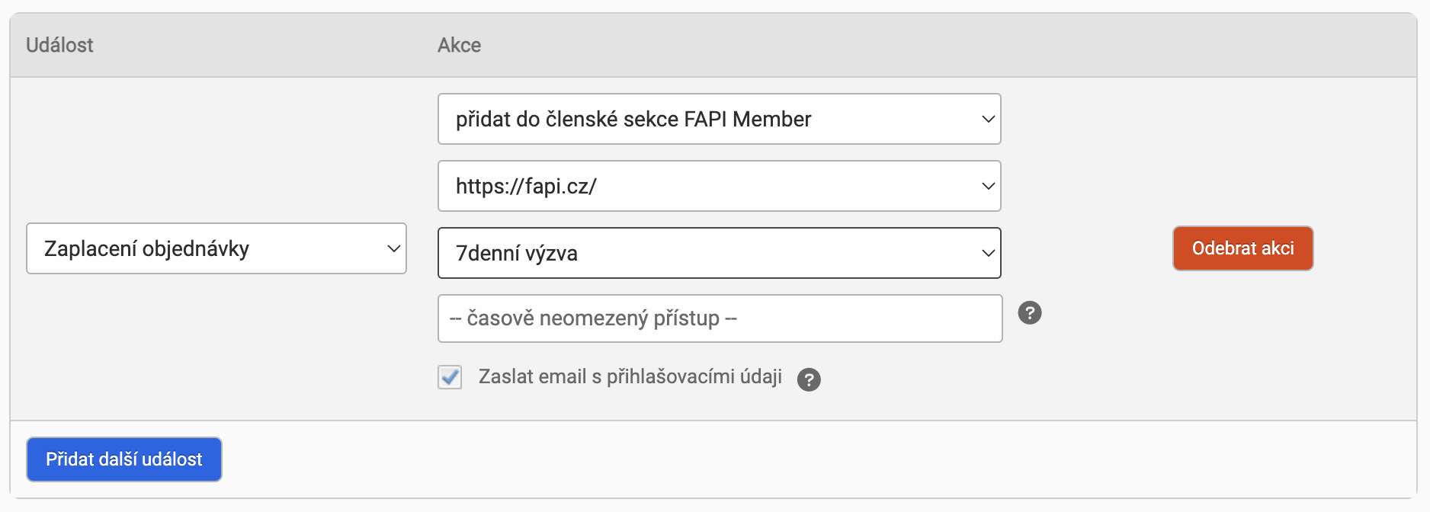The image size is (1430, 512).
Task: Open help icon next to Zaslat email label
Action: click(x=809, y=379)
